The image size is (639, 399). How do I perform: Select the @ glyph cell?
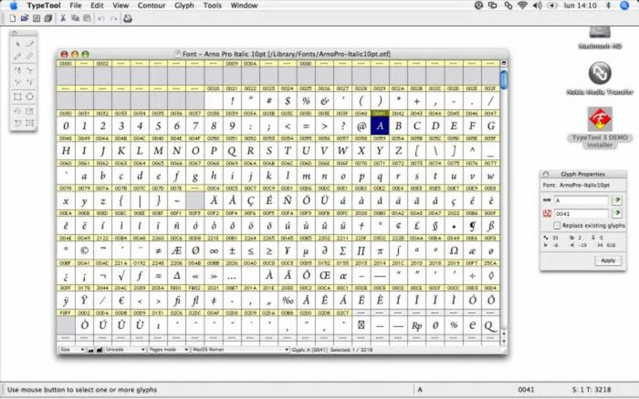[x=361, y=126]
